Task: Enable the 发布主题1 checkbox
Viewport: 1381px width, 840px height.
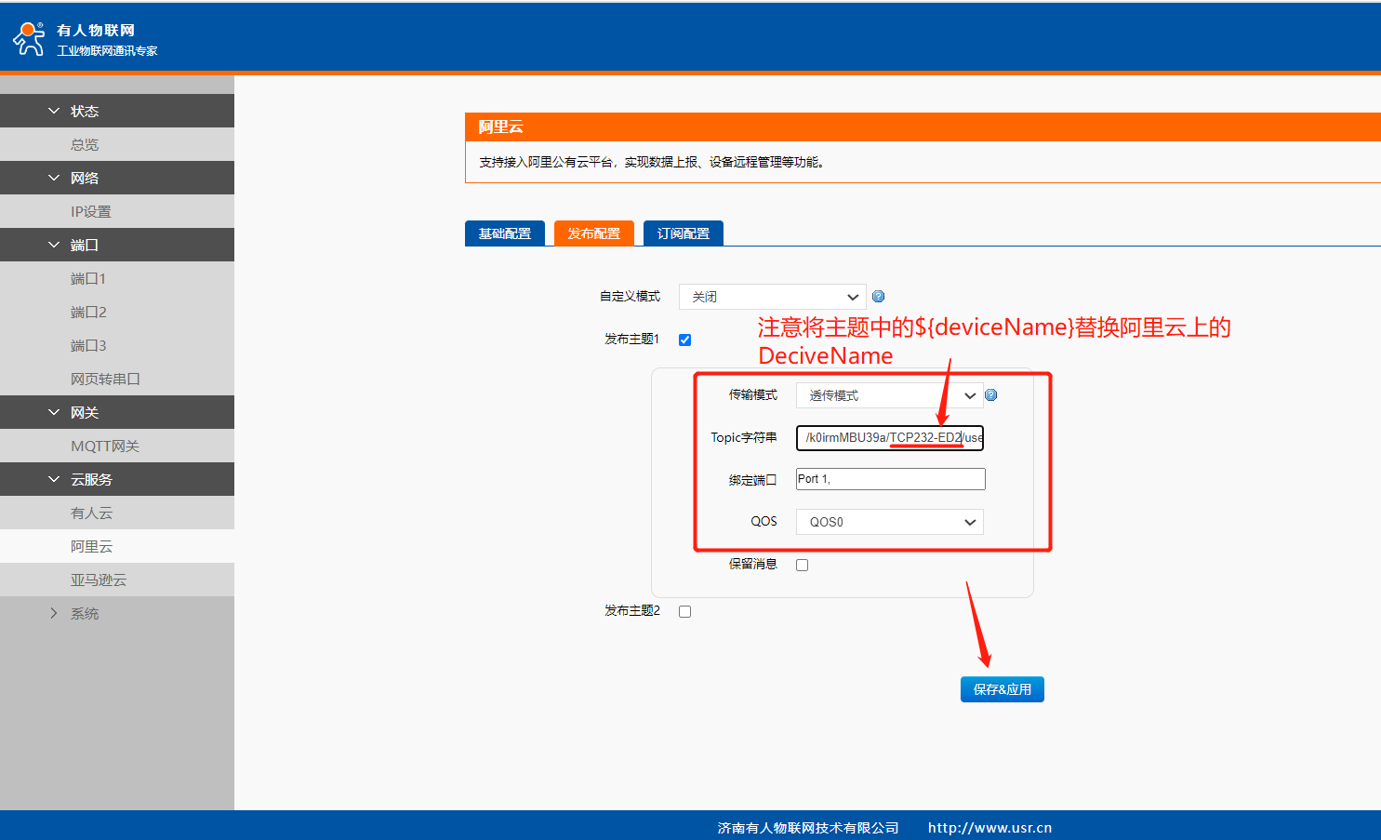Action: pos(684,340)
